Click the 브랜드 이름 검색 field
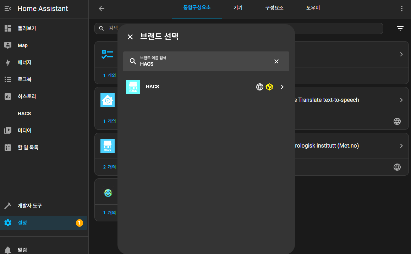411x254 pixels. 206,61
